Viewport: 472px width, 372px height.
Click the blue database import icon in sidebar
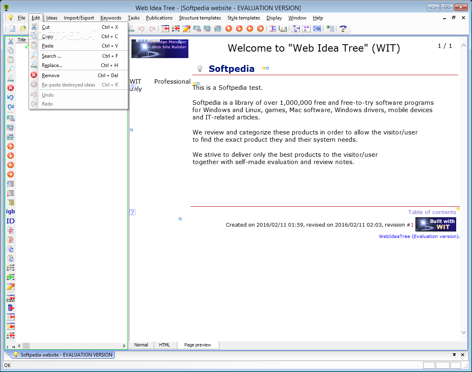(x=11, y=308)
